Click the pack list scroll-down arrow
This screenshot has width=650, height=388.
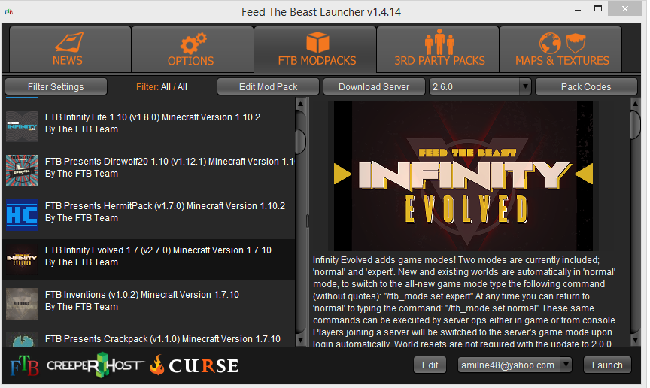point(301,341)
